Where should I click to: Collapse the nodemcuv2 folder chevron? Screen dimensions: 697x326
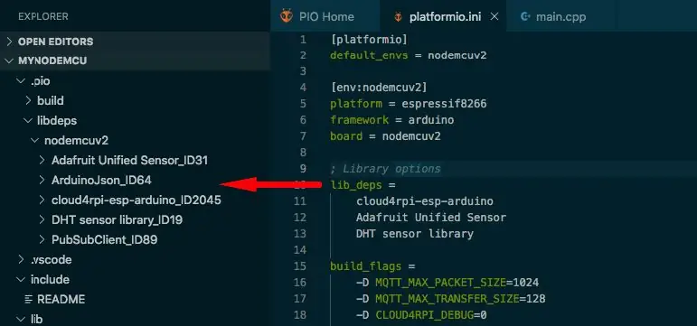pos(35,141)
